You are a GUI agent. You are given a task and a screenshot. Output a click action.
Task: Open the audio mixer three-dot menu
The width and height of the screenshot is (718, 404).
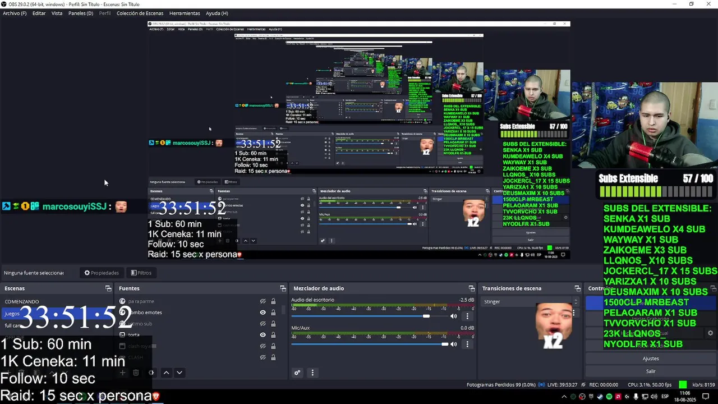[x=312, y=373]
